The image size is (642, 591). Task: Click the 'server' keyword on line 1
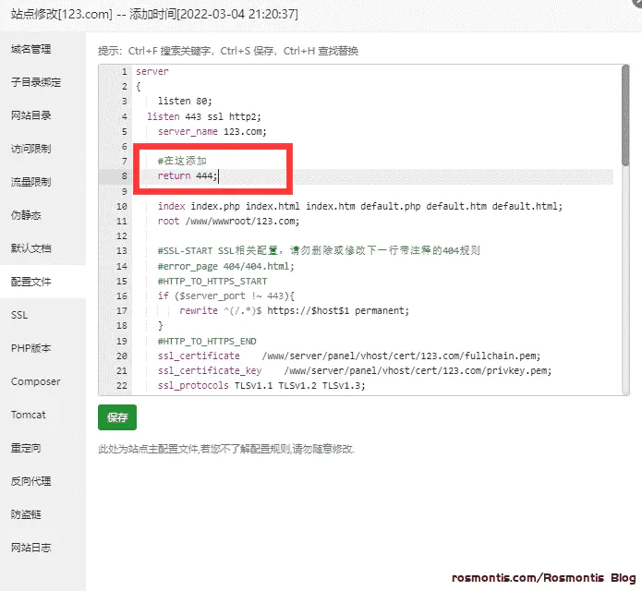tap(152, 72)
